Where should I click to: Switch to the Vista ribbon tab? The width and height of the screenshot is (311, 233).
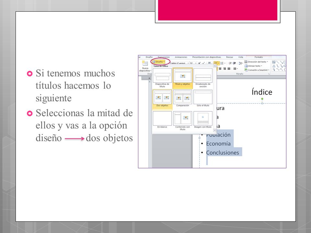pos(241,57)
